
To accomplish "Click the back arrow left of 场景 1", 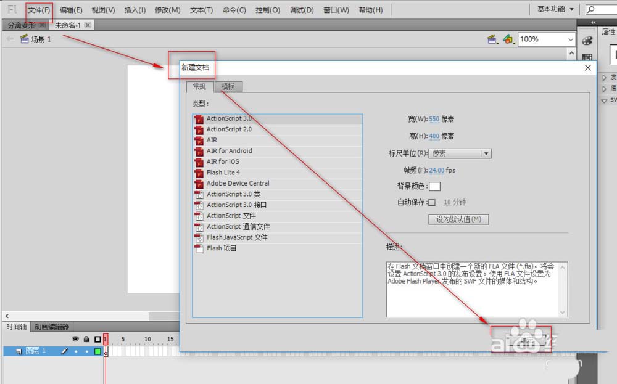I will [10, 39].
